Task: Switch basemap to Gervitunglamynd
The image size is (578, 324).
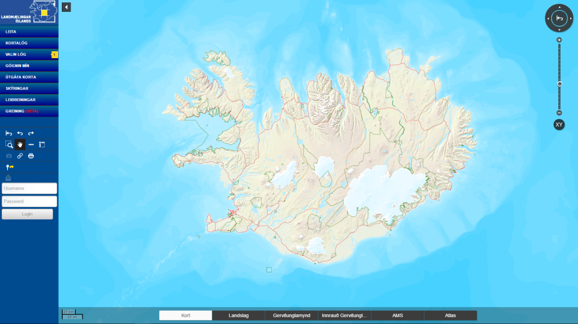Action: click(291, 316)
